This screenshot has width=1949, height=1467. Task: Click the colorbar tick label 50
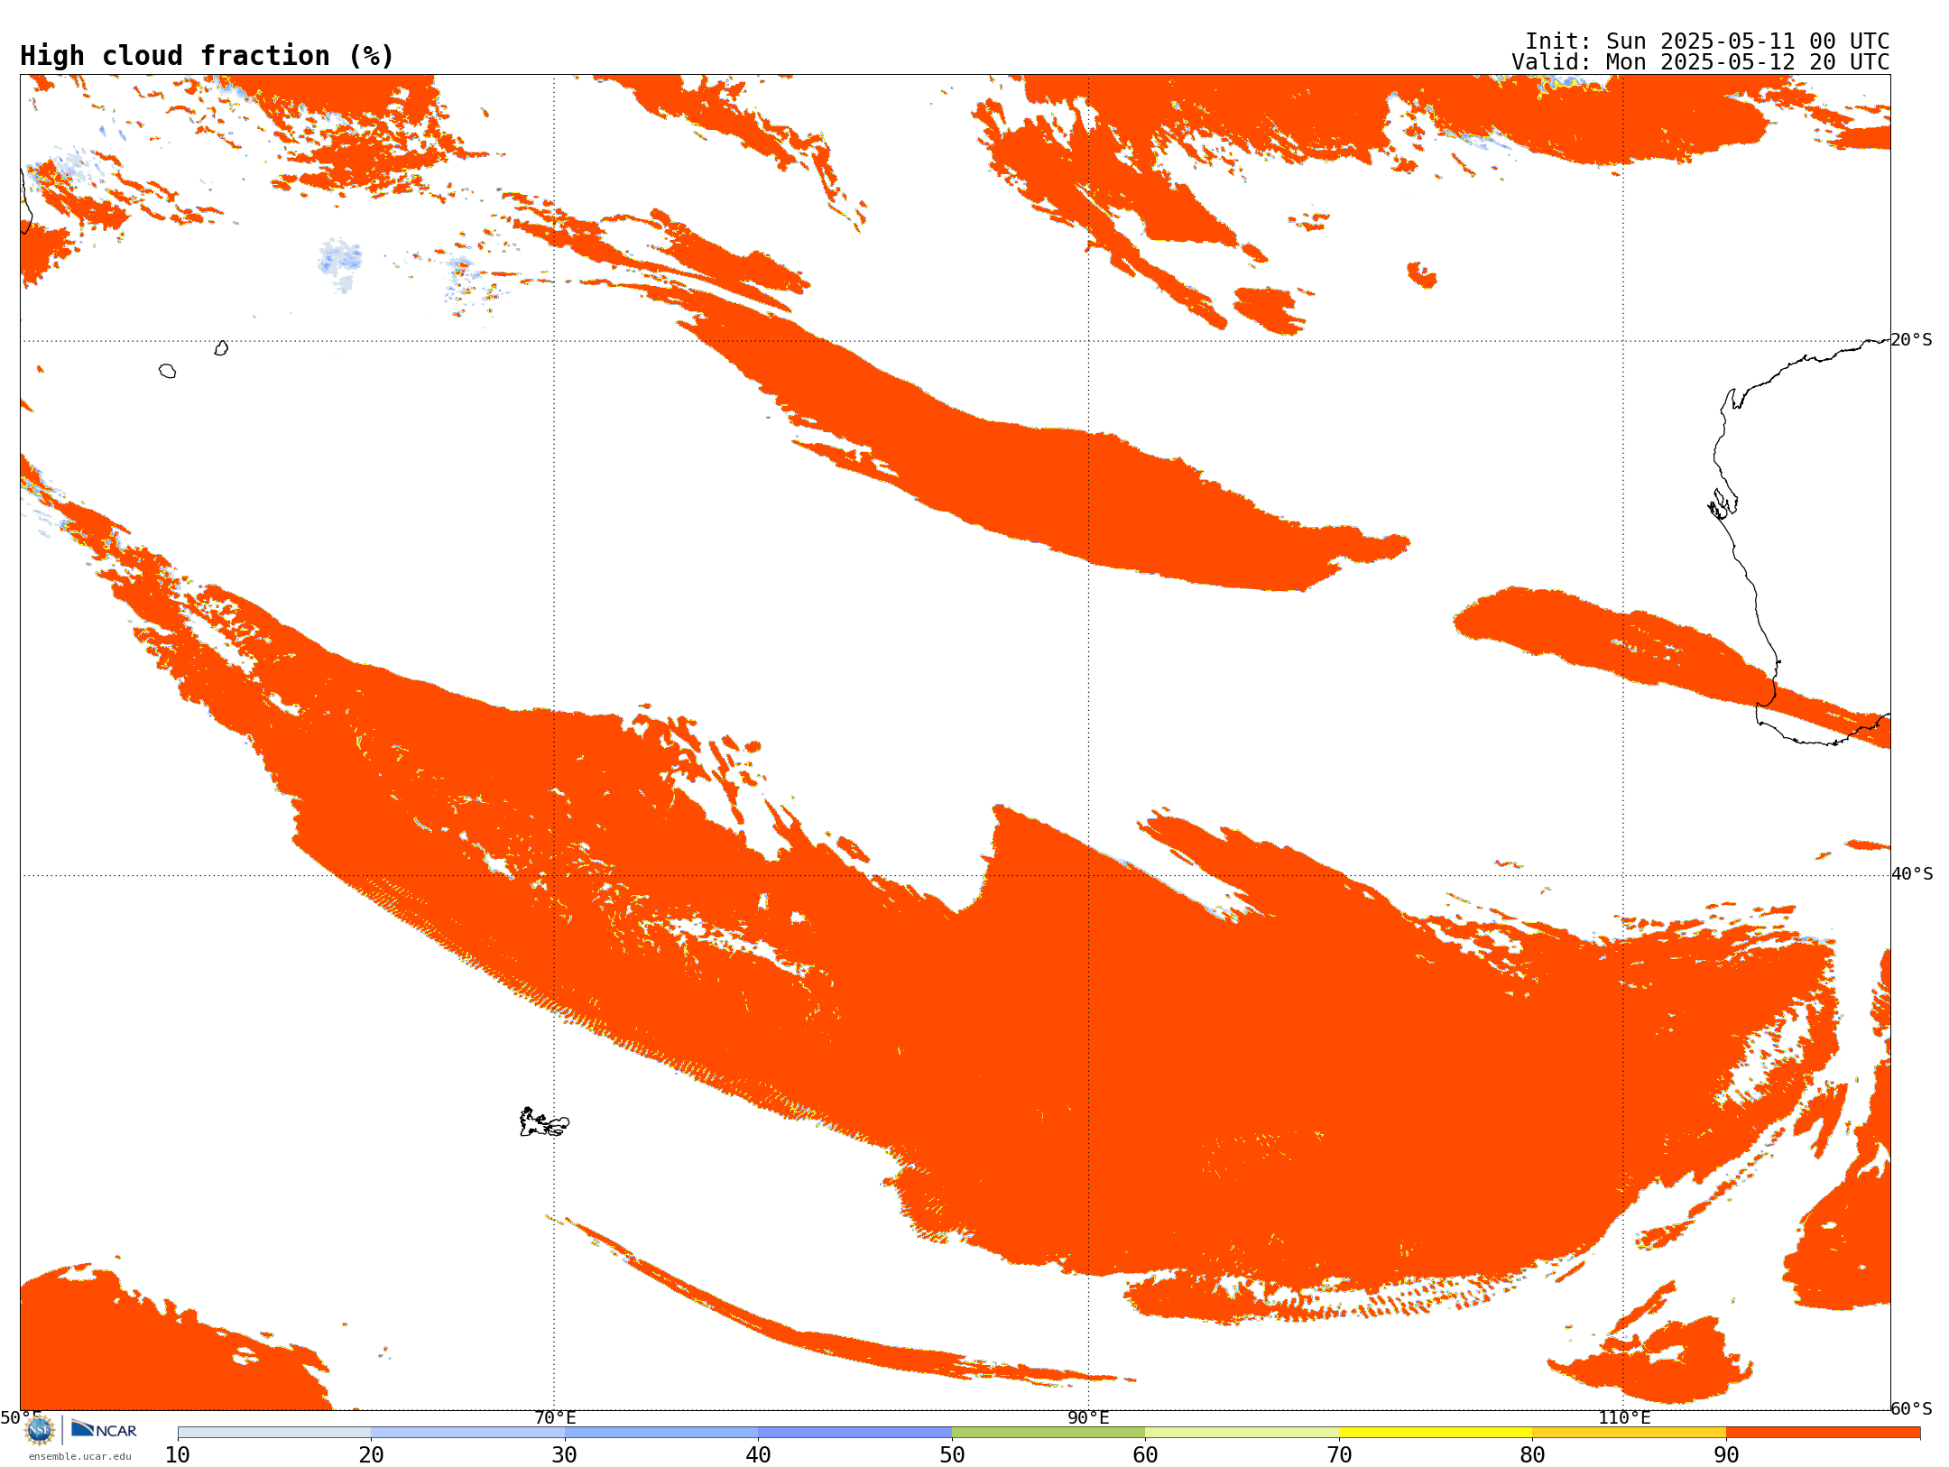pyautogui.click(x=952, y=1455)
